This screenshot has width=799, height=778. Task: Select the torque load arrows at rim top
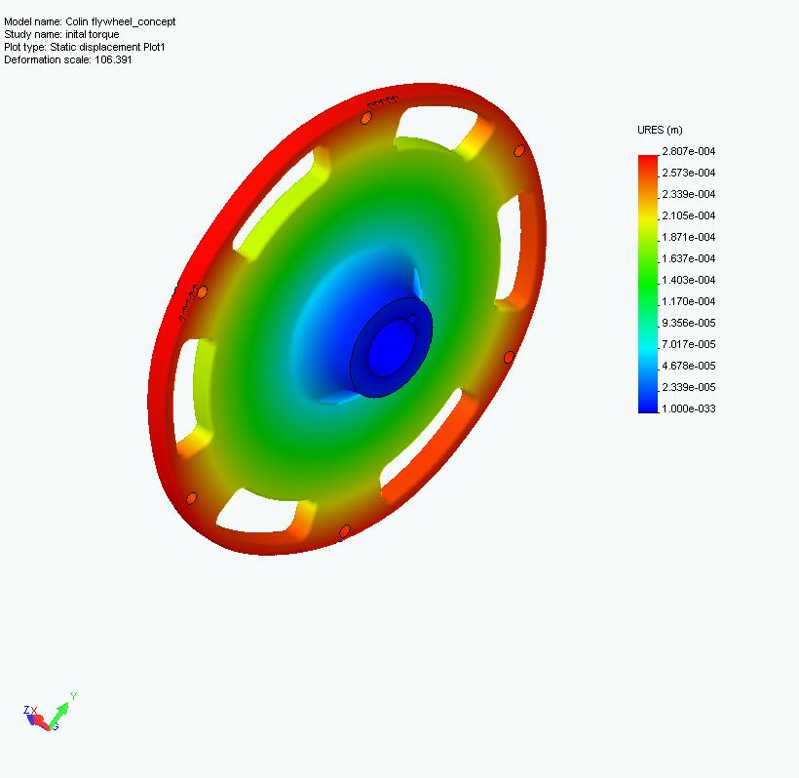click(382, 102)
